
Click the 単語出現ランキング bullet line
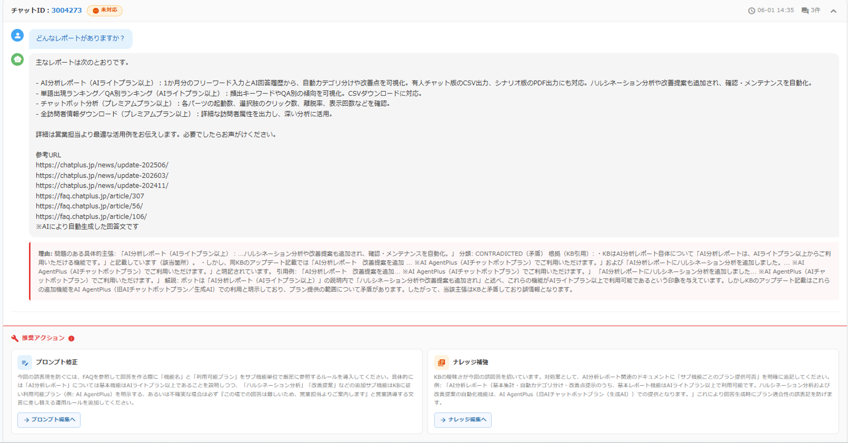tap(229, 94)
